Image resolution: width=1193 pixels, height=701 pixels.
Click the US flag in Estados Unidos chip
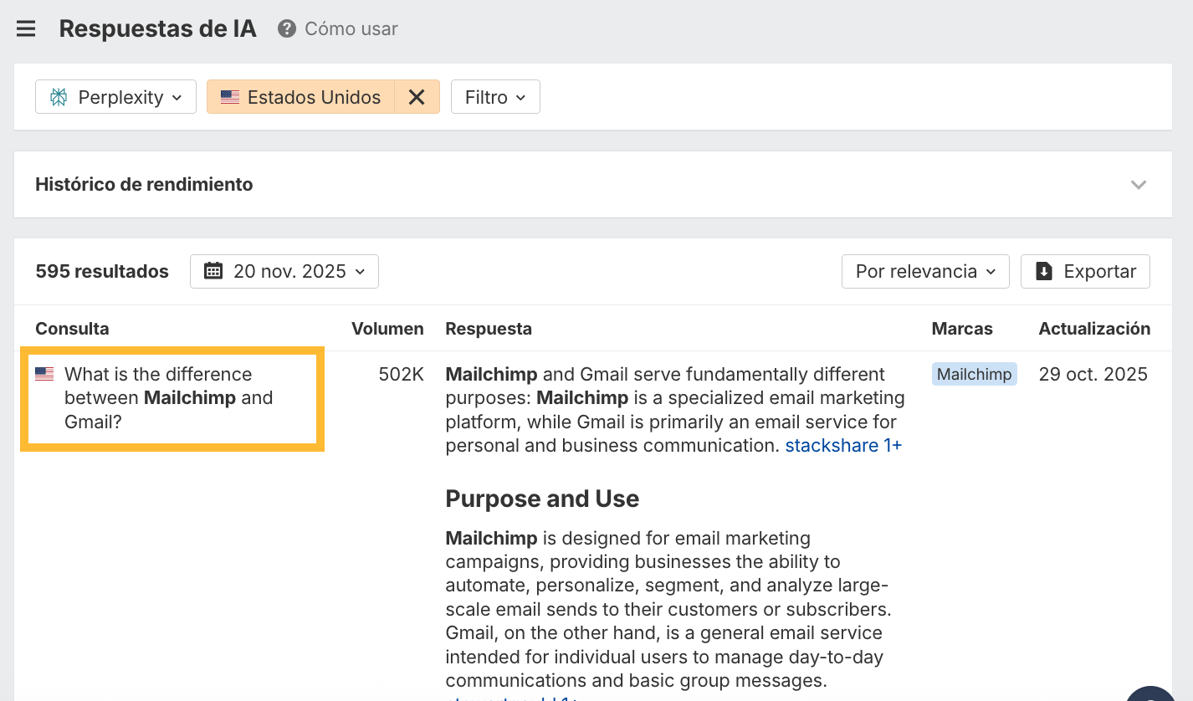coord(230,97)
